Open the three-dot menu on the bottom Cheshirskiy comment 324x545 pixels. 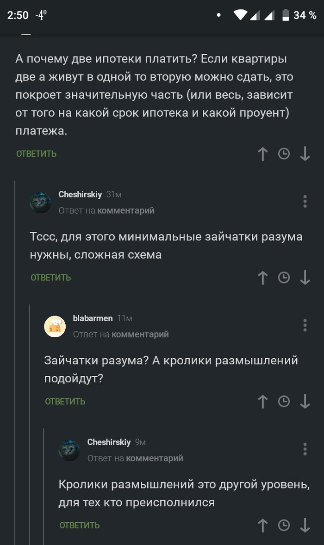point(305,449)
